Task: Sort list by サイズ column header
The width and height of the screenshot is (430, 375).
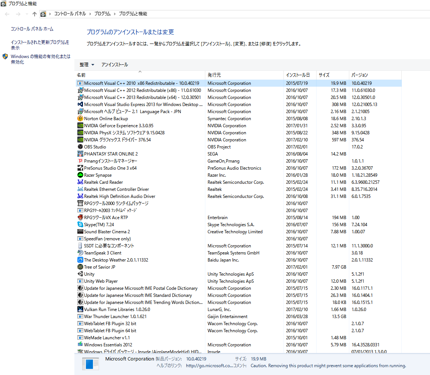Action: (324, 75)
